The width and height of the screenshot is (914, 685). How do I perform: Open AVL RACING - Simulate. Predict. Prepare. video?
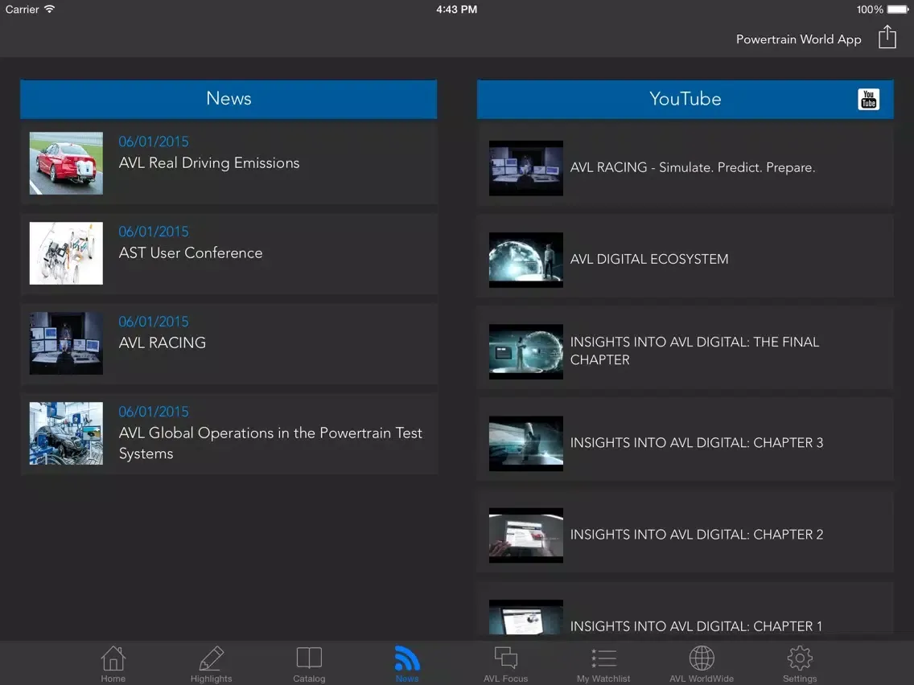click(x=693, y=168)
